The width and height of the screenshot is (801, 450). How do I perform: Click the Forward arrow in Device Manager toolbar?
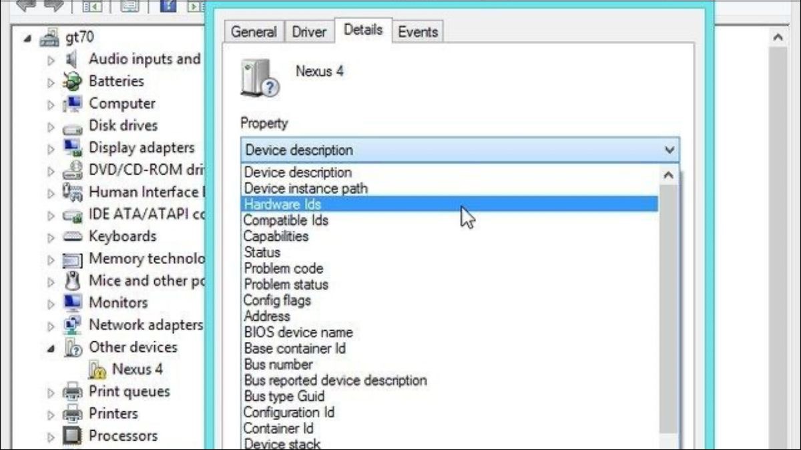tap(55, 6)
